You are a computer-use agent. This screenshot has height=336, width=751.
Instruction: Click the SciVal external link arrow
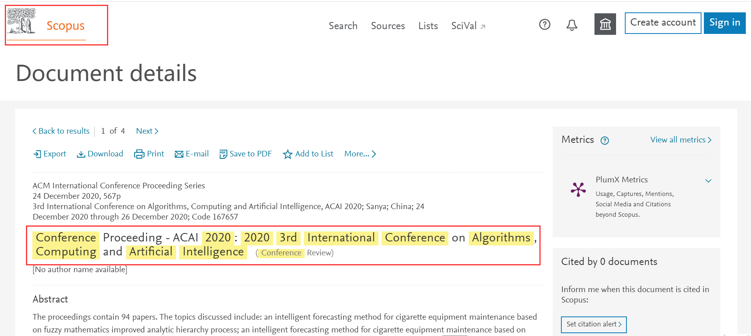tap(483, 27)
